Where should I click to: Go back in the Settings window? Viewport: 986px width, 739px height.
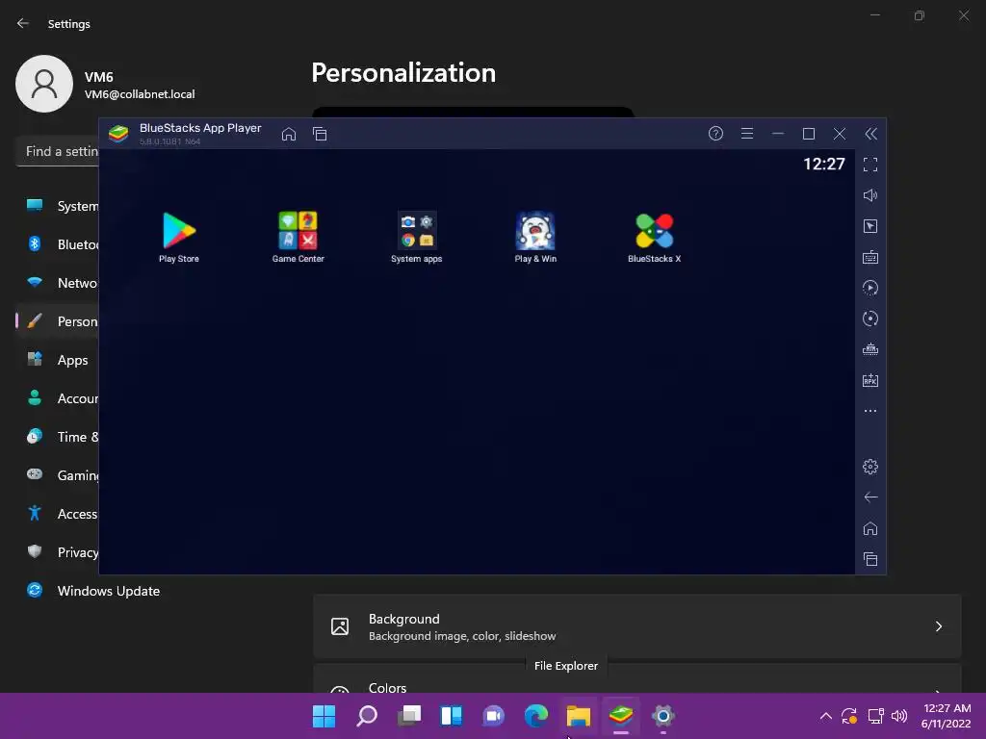(23, 23)
